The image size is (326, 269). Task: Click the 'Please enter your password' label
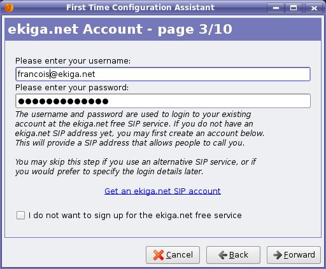tap(72, 88)
